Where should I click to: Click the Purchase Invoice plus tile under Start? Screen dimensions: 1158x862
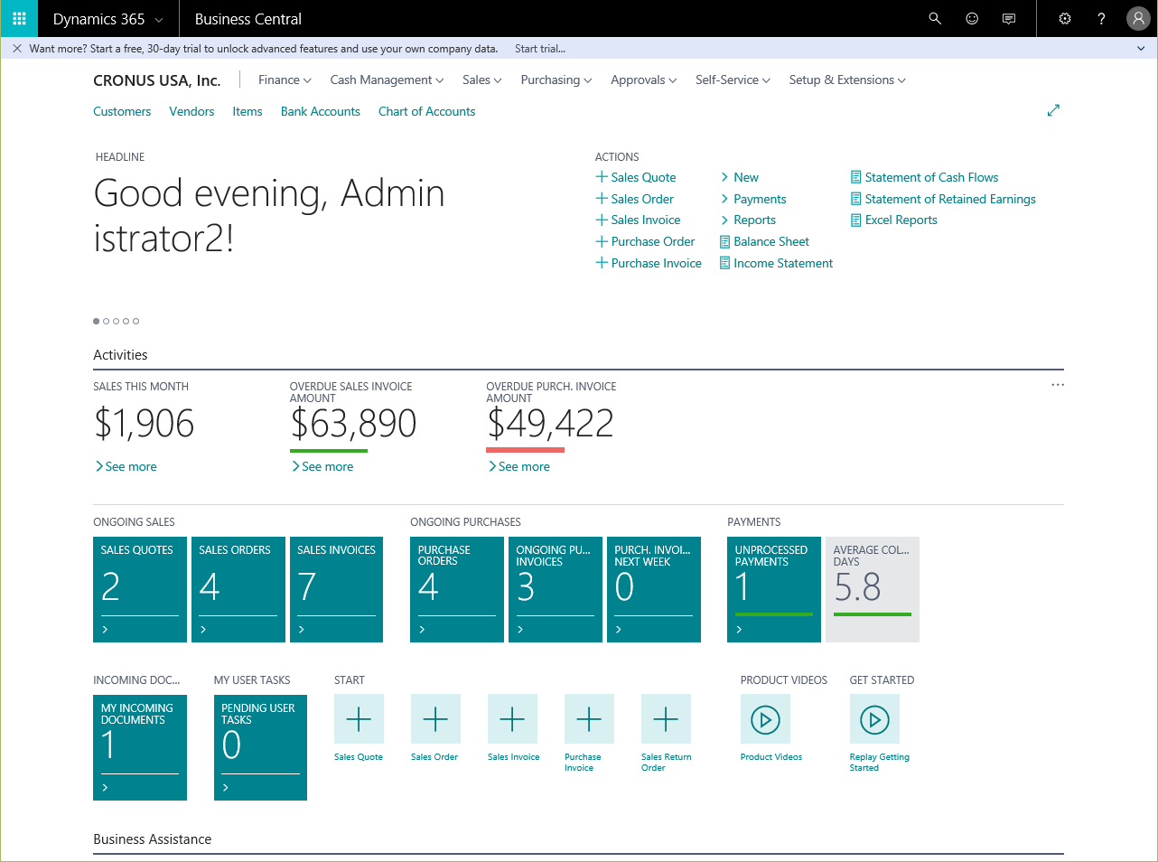[x=589, y=719]
